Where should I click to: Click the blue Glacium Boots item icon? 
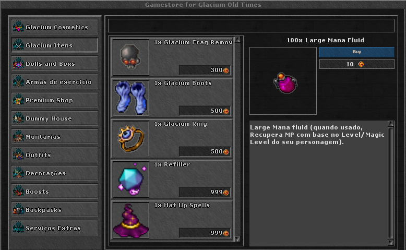131,98
